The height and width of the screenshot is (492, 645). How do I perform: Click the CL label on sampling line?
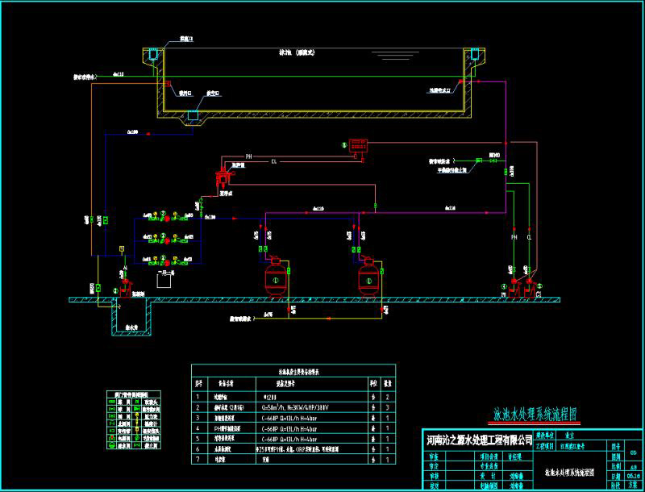point(273,161)
